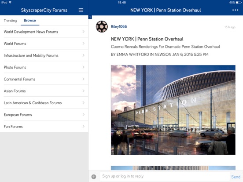
Task: Open the Fun Forums label
Action: coord(13,127)
